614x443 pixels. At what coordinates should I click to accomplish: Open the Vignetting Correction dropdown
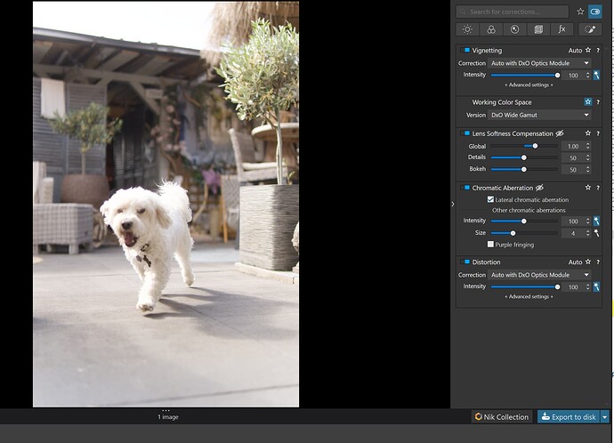click(x=539, y=63)
